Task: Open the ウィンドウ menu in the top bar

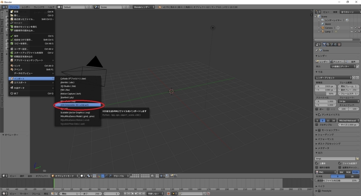Action: coord(39,7)
